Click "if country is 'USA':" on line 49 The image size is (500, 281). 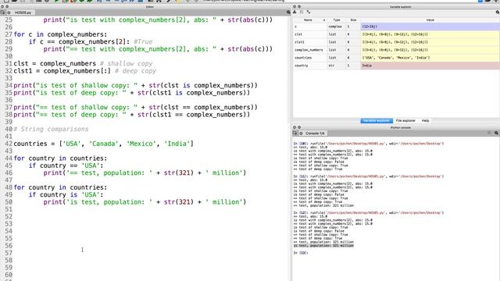coord(66,194)
